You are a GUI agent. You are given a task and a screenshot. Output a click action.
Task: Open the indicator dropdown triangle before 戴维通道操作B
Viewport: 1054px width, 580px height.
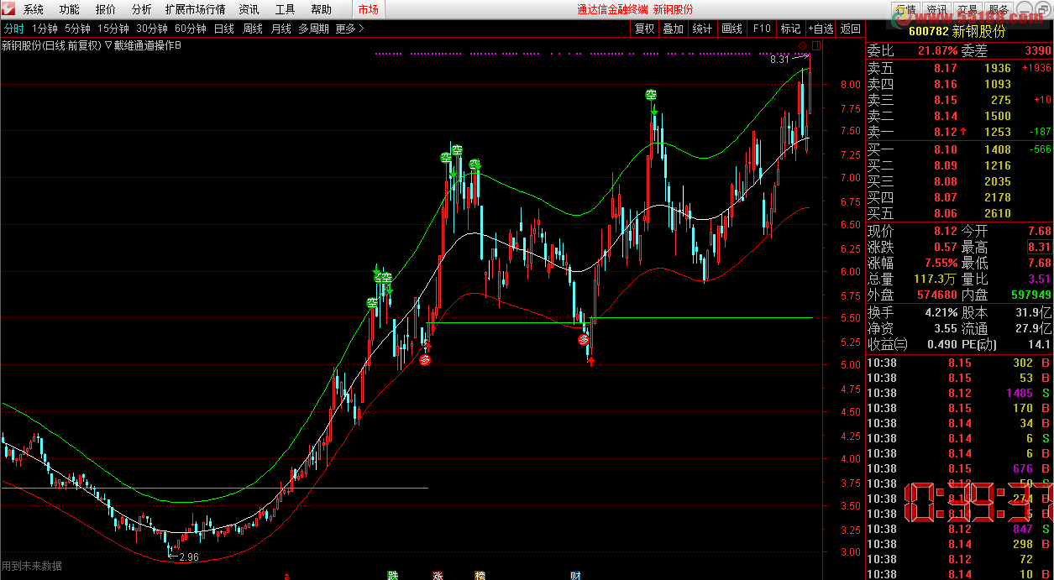(107, 45)
